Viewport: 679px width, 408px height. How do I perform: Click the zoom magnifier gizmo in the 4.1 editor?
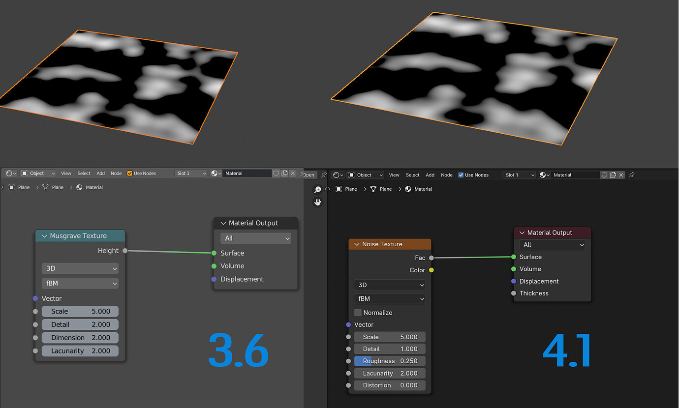pyautogui.click(x=318, y=190)
